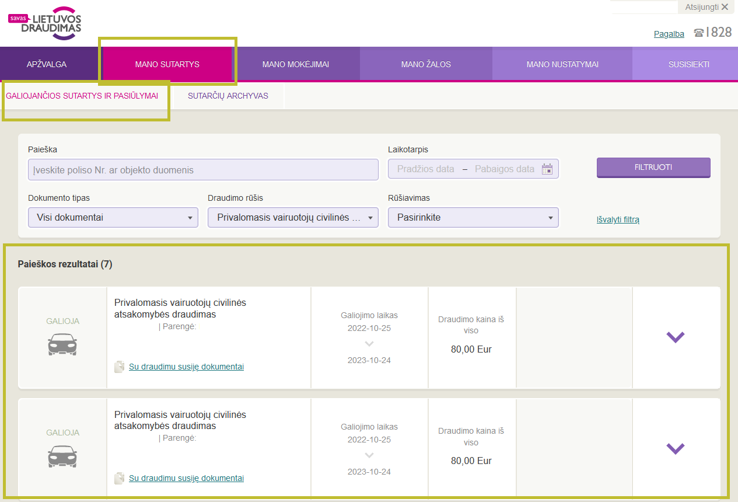
Task: Expand the second policy card chevron
Action: 676,448
